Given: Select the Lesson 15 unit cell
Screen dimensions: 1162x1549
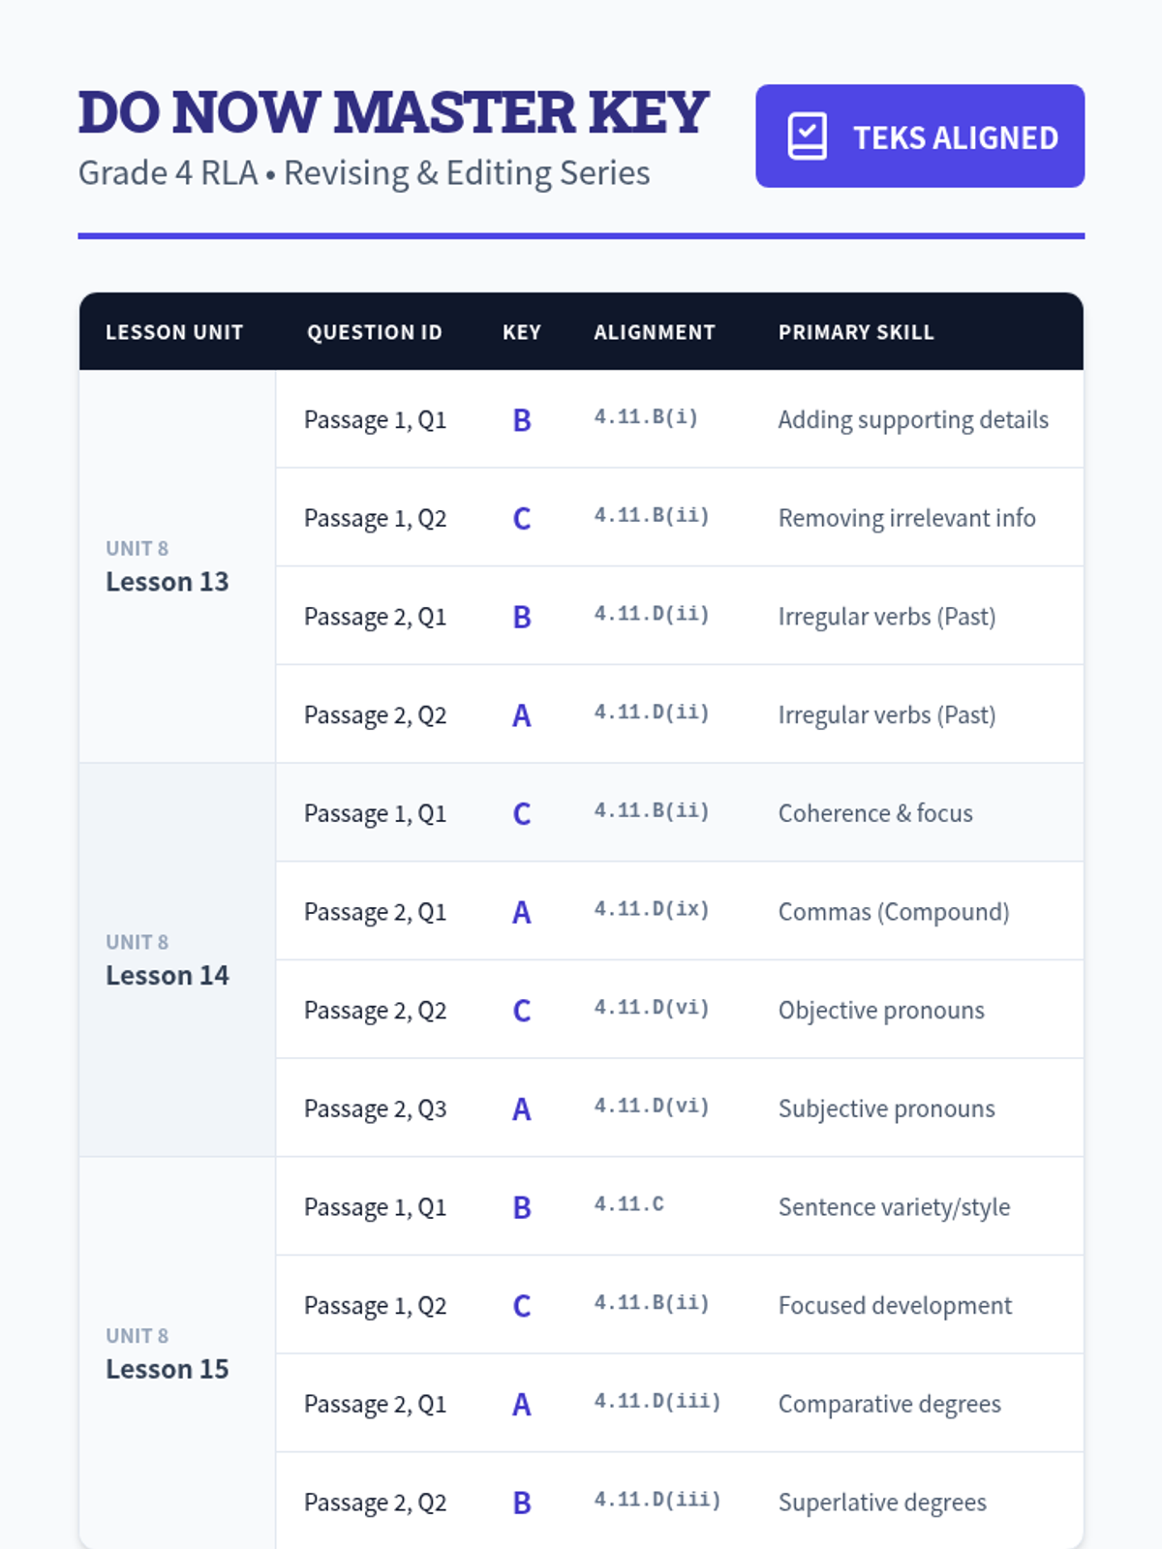Looking at the screenshot, I should [x=177, y=1353].
